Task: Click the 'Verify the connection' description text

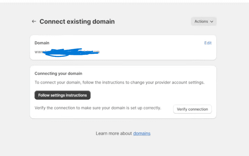Action: pos(98,108)
